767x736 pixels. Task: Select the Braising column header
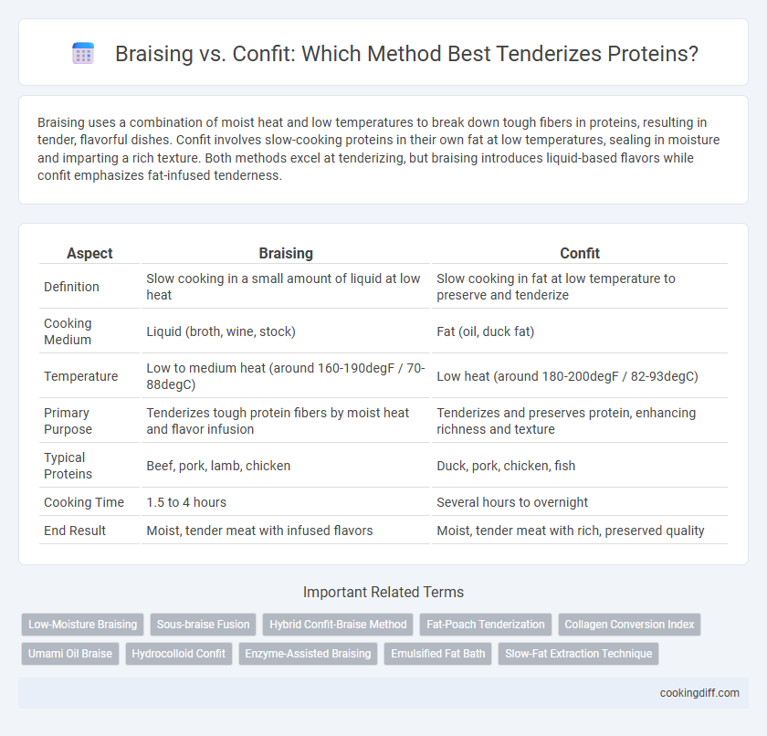click(286, 253)
